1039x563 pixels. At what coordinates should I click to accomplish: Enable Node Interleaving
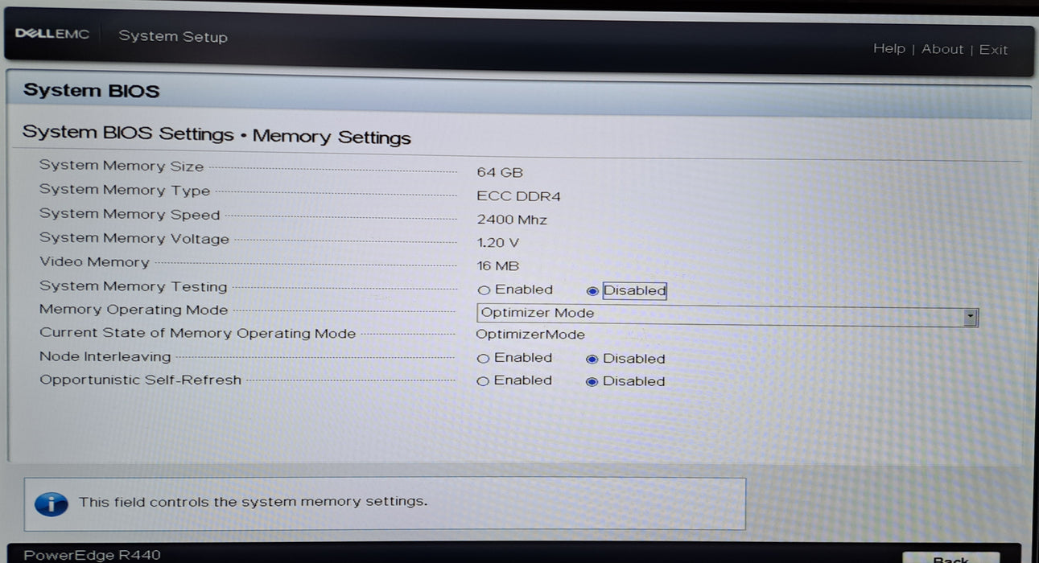click(483, 359)
